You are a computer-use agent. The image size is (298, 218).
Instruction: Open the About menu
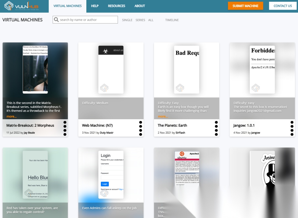click(x=140, y=6)
